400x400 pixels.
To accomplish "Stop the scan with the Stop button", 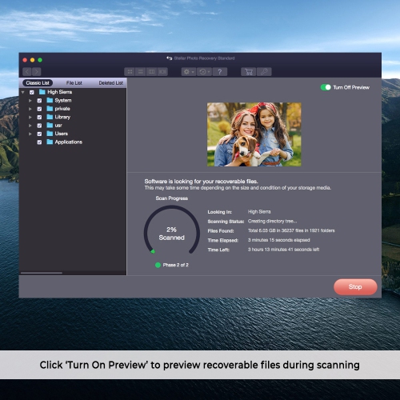I will coord(355,287).
